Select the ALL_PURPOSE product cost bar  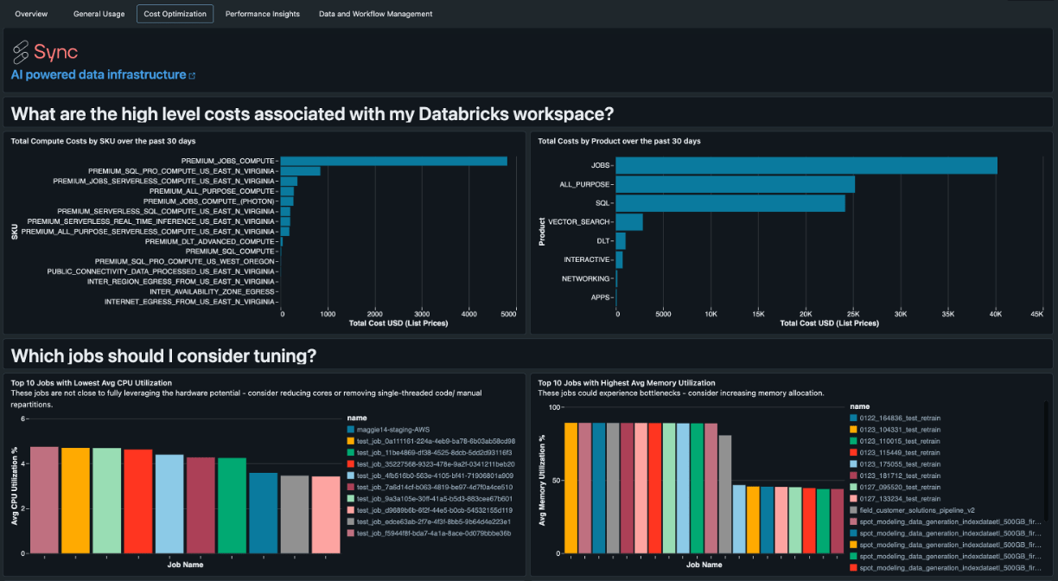pos(736,184)
